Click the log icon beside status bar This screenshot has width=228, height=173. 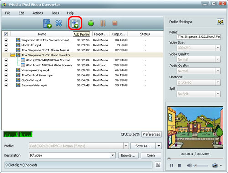(x=158, y=165)
